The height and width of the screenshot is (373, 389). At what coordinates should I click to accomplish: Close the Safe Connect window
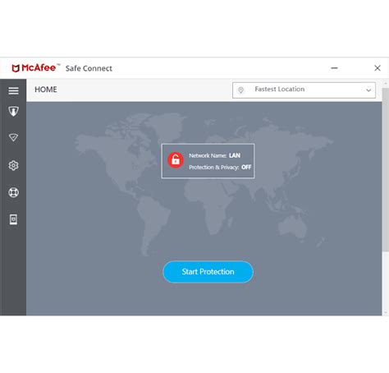pyautogui.click(x=378, y=68)
